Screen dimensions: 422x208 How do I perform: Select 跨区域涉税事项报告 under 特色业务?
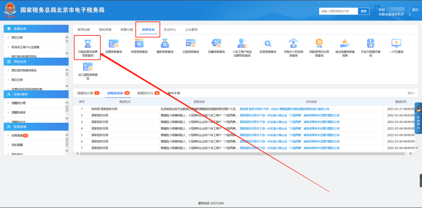point(24,71)
